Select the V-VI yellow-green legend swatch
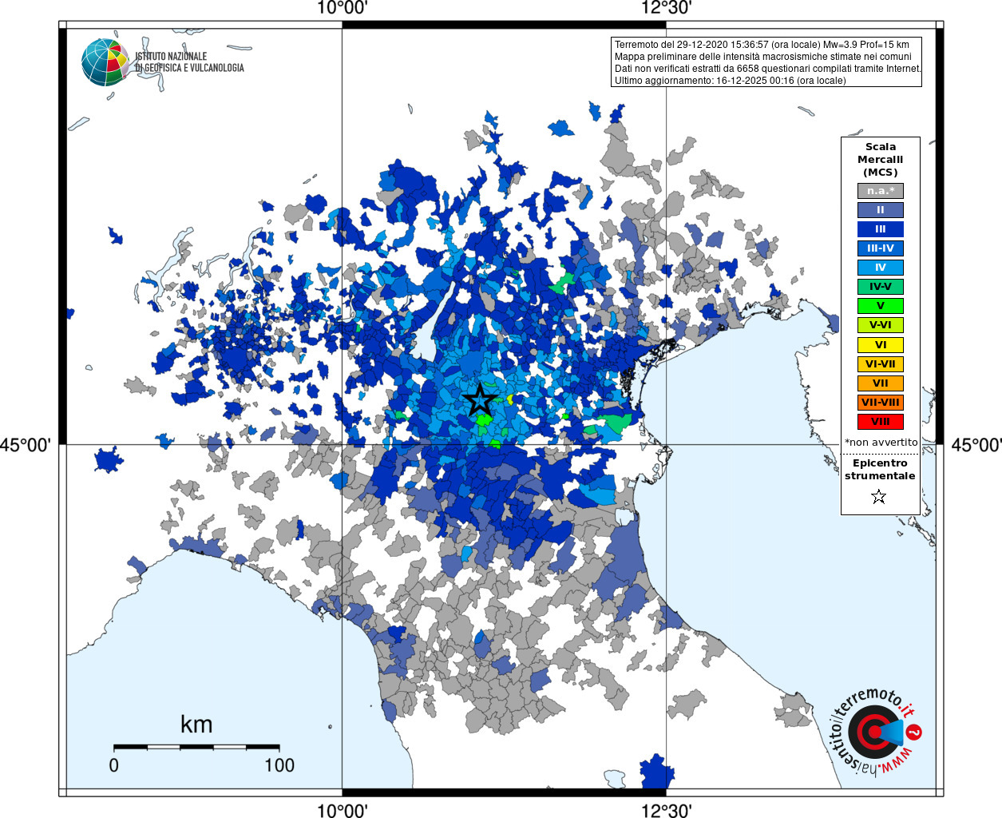Image resolution: width=1002 pixels, height=818 pixels. [881, 325]
